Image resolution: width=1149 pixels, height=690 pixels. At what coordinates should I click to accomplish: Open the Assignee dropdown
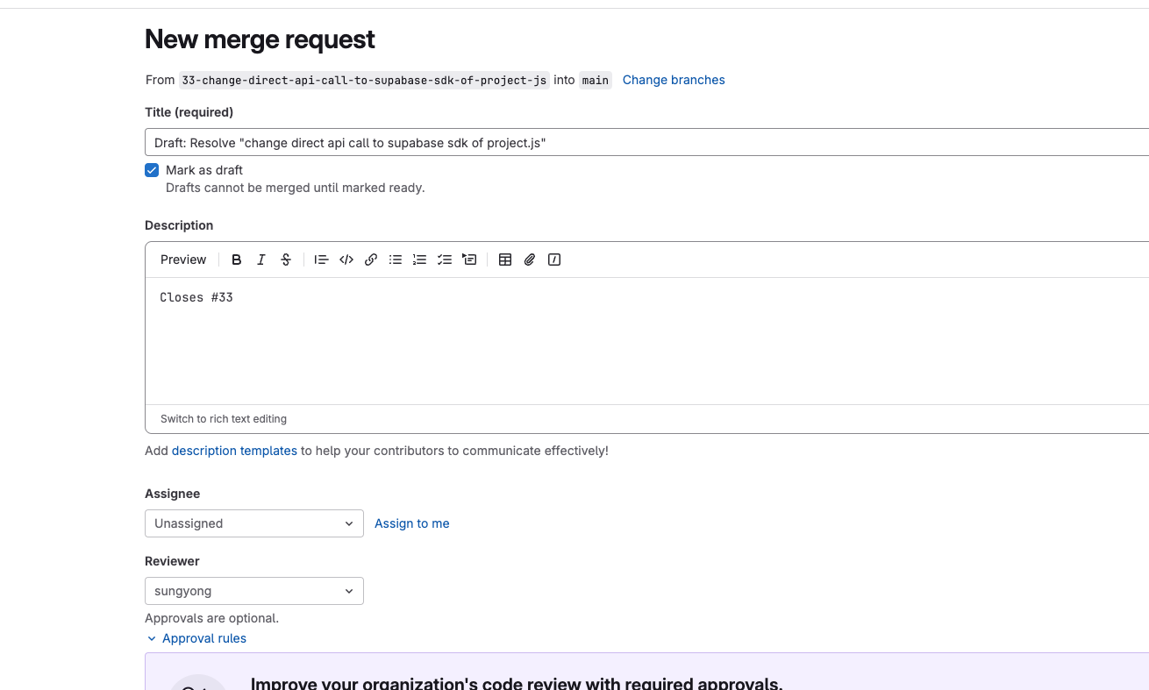pyautogui.click(x=253, y=523)
